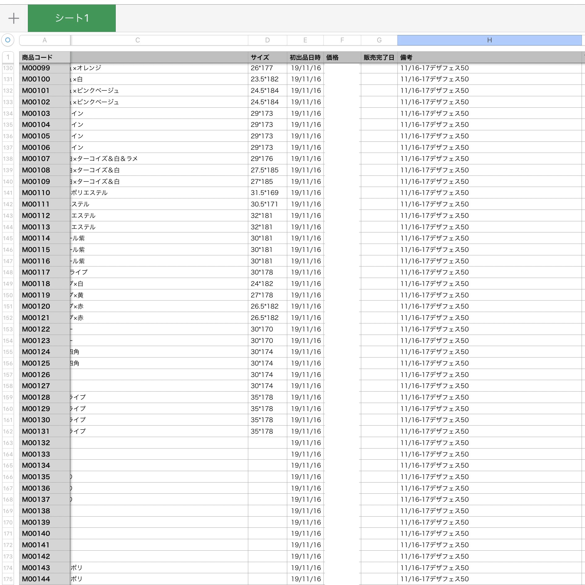Click cell M00120
The image size is (585, 585).
coord(45,306)
